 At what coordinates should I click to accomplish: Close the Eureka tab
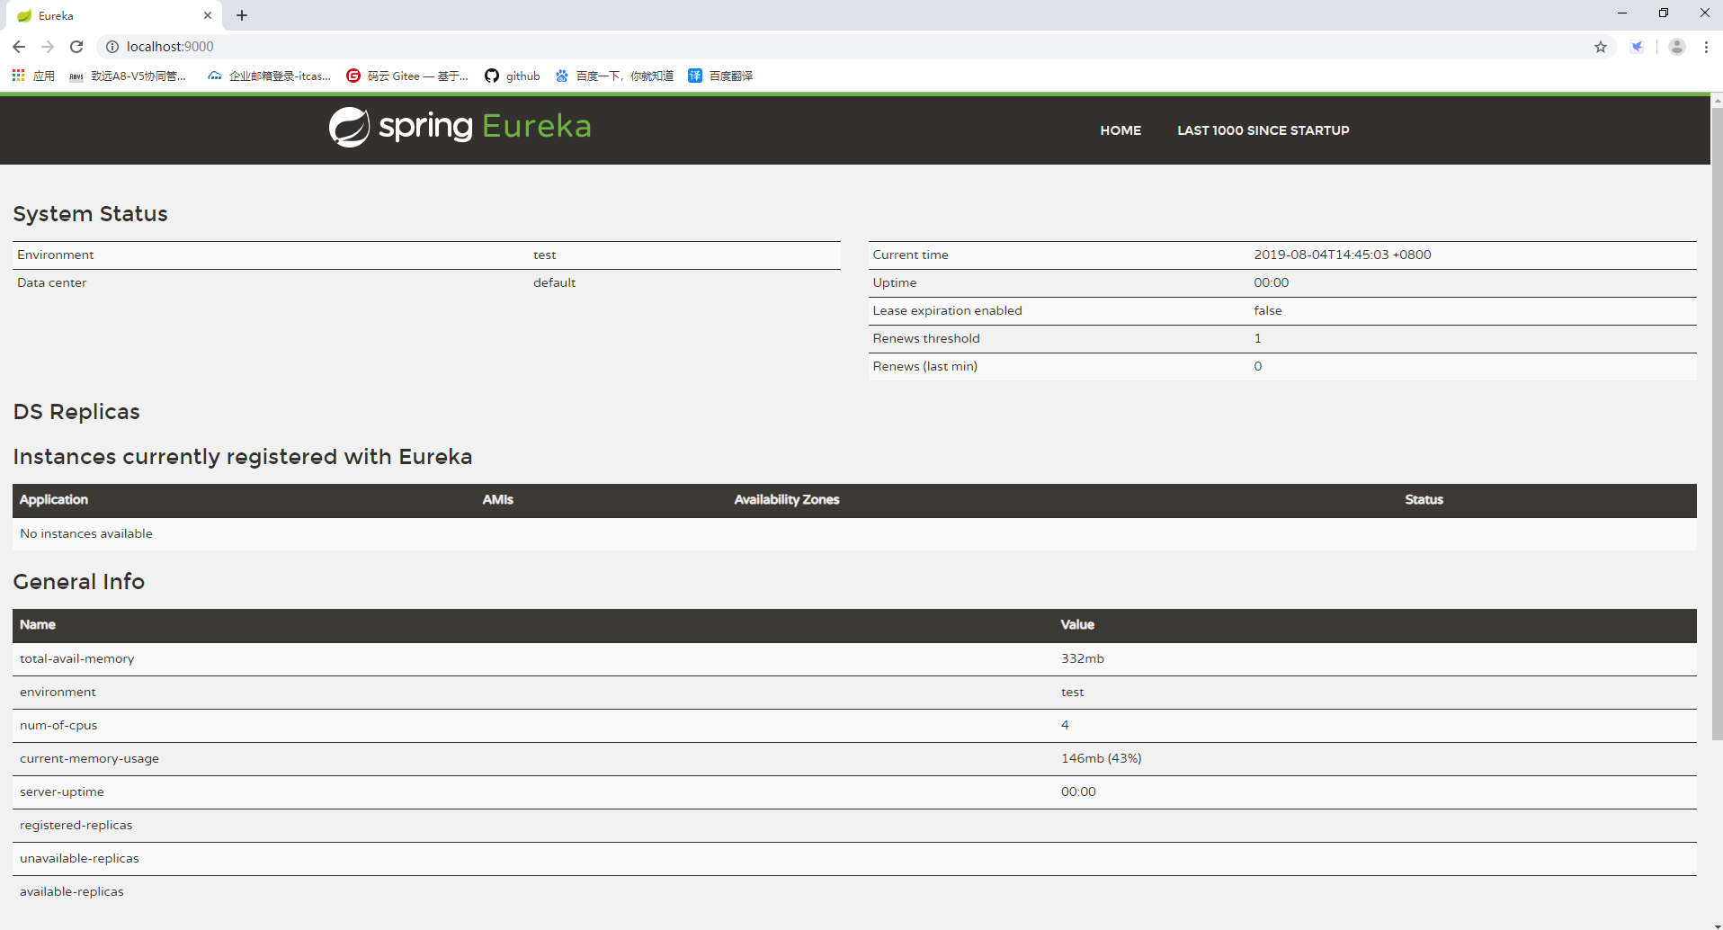coord(208,15)
